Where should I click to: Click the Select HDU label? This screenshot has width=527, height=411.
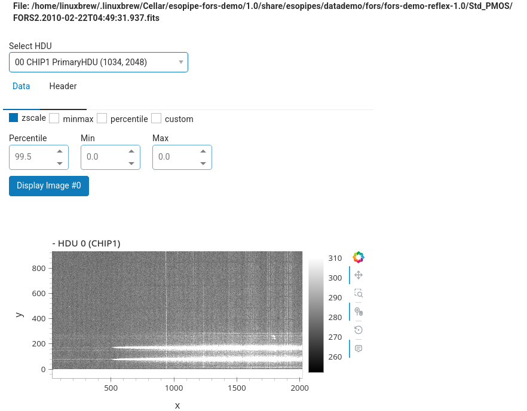[x=30, y=46]
